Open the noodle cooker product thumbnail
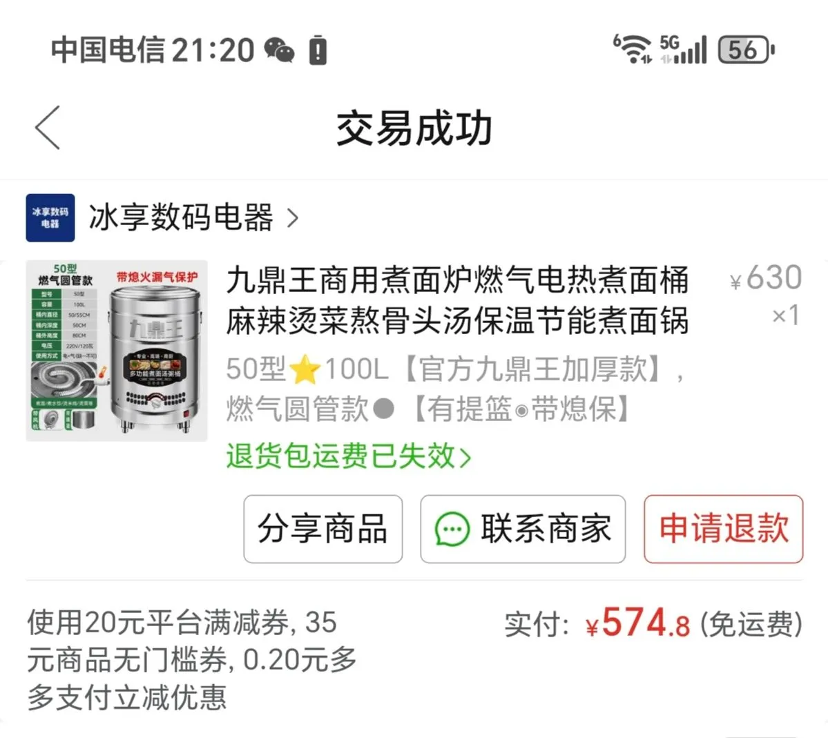This screenshot has width=828, height=738. coord(117,351)
